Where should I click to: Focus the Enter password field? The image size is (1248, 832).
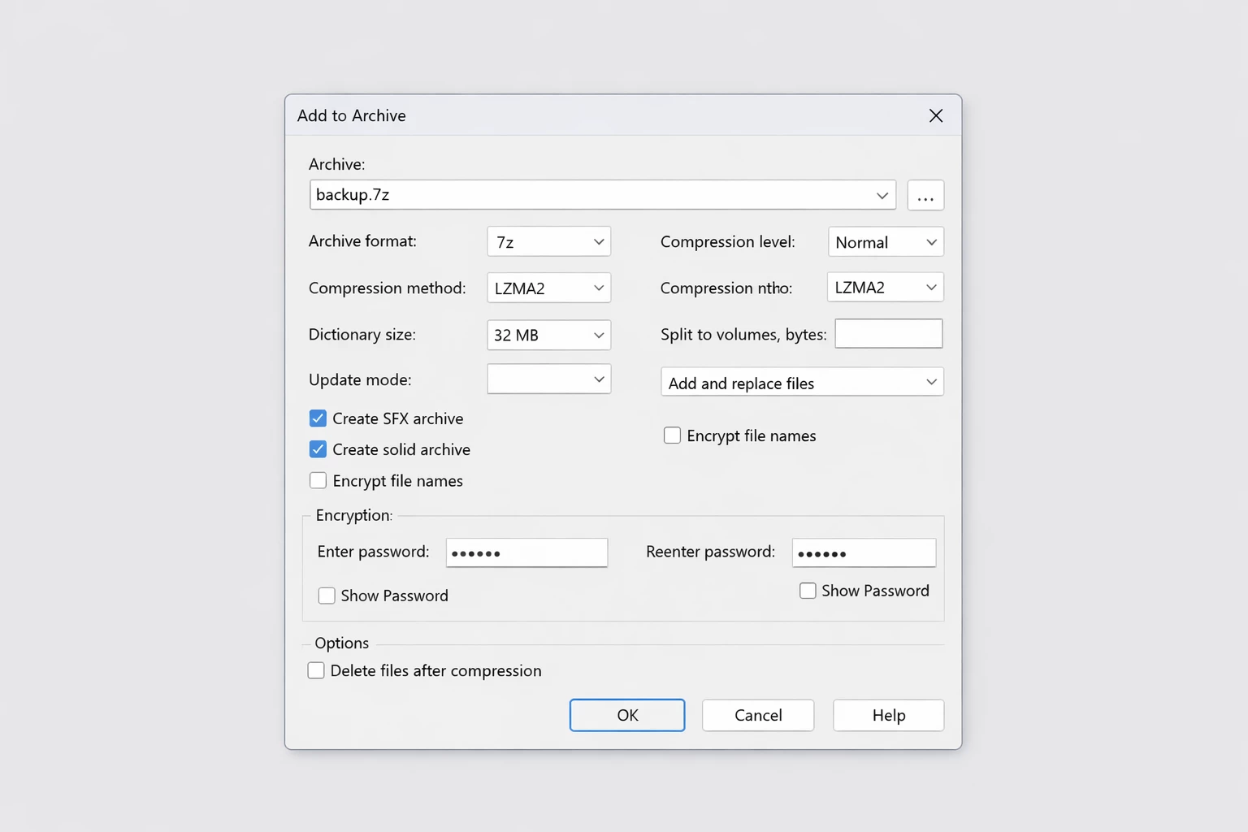526,552
